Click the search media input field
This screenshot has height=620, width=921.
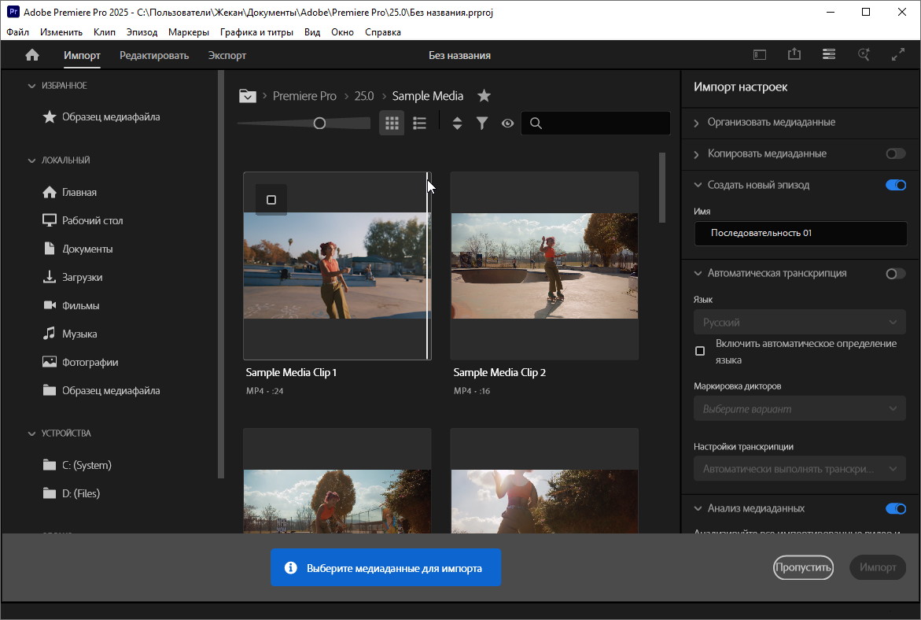pyautogui.click(x=595, y=123)
